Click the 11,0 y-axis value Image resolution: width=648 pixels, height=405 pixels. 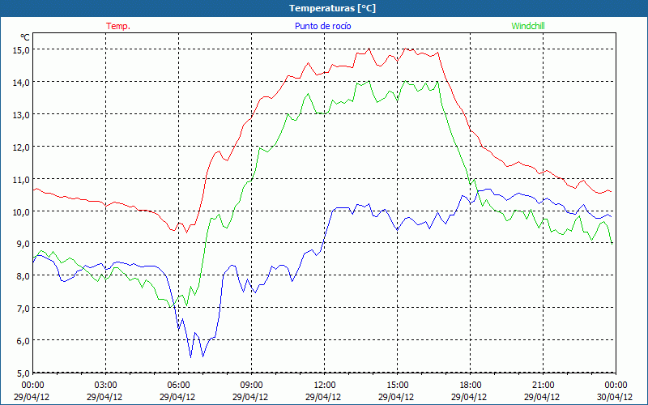[x=21, y=180]
